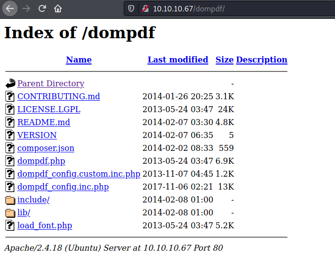Click the date 2017-11-06 02:21
Image resolution: width=335 pixels, height=266 pixels.
click(178, 187)
